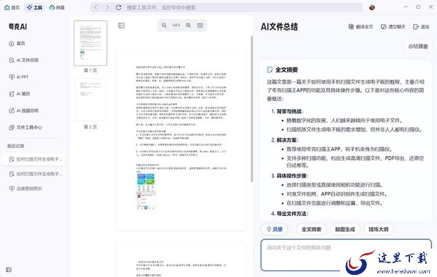Open AI 简历 in the sidebar
The width and height of the screenshot is (437, 277).
pyautogui.click(x=20, y=94)
